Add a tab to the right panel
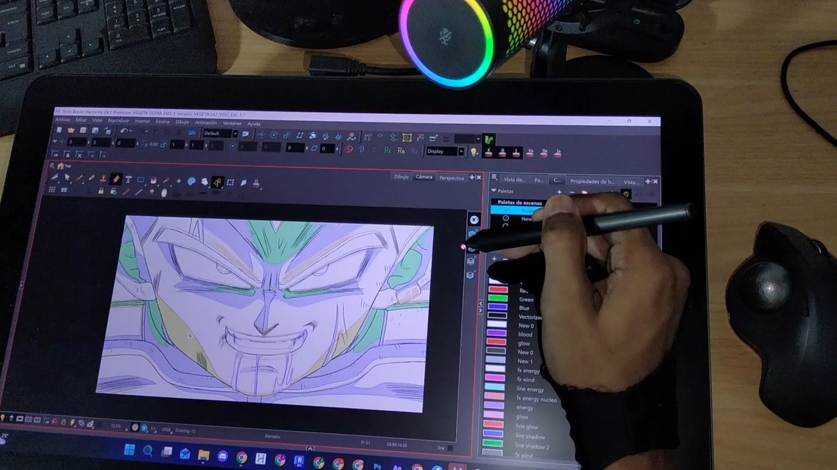This screenshot has height=470, width=837. click(x=648, y=181)
